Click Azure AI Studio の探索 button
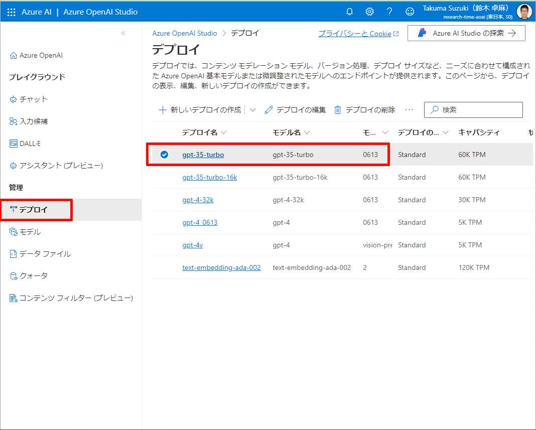 pos(466,33)
